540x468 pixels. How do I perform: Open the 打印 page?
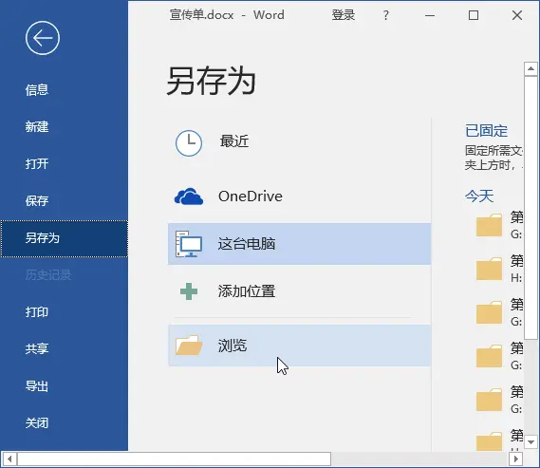click(37, 312)
